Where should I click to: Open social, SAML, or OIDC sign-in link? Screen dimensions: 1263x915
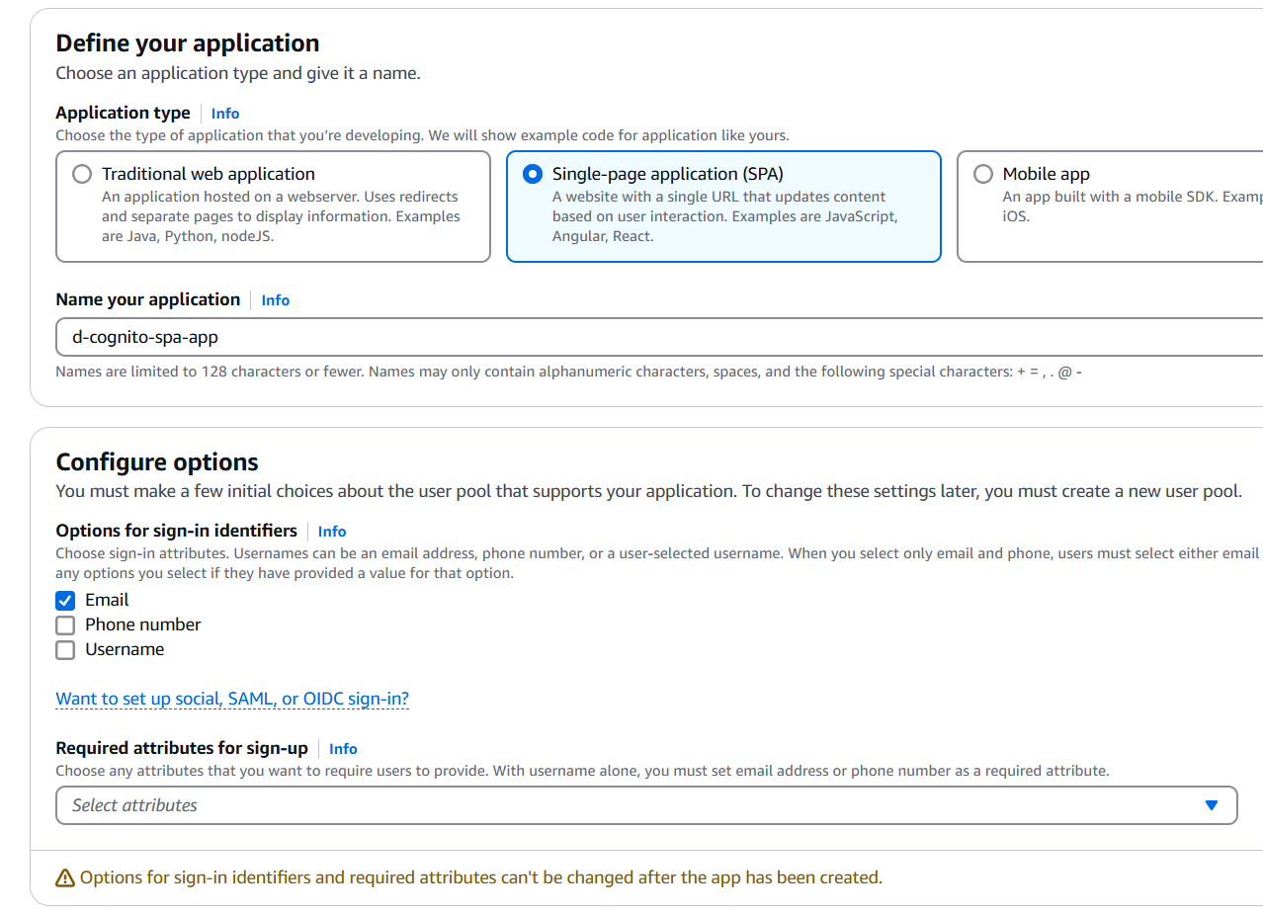pyautogui.click(x=232, y=700)
